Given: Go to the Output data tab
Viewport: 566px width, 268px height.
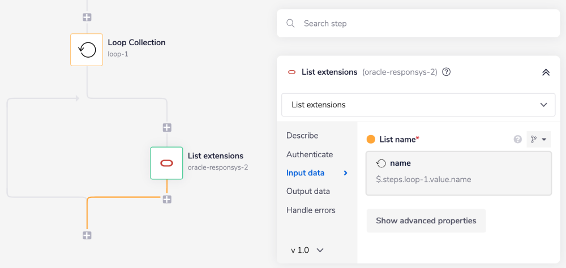Looking at the screenshot, I should click(x=308, y=191).
